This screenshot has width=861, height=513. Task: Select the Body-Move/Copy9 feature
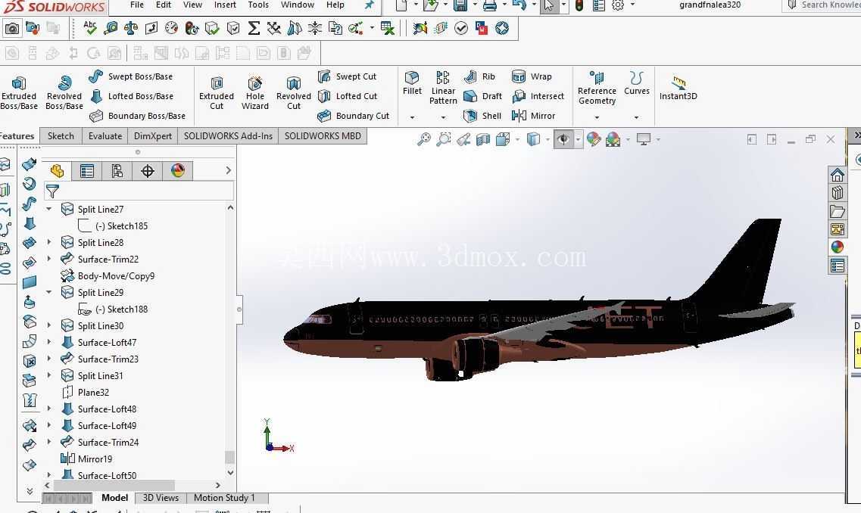click(108, 276)
